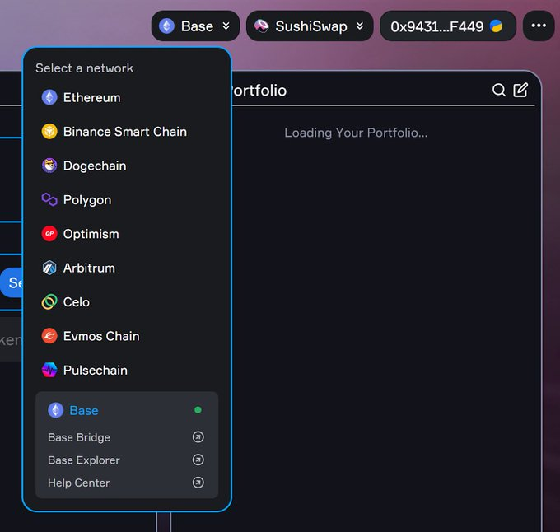Click the SushiSwap logo in top bar
Image resolution: width=560 pixels, height=532 pixels.
pos(261,26)
